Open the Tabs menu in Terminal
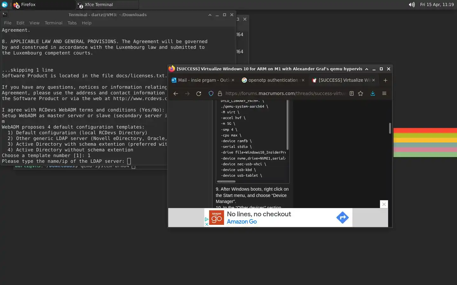Screen dimensions: 457x285 point(72,23)
